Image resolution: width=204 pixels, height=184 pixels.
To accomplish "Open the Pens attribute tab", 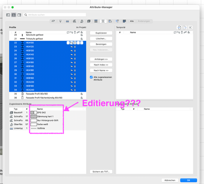I will (x=60, y=21).
